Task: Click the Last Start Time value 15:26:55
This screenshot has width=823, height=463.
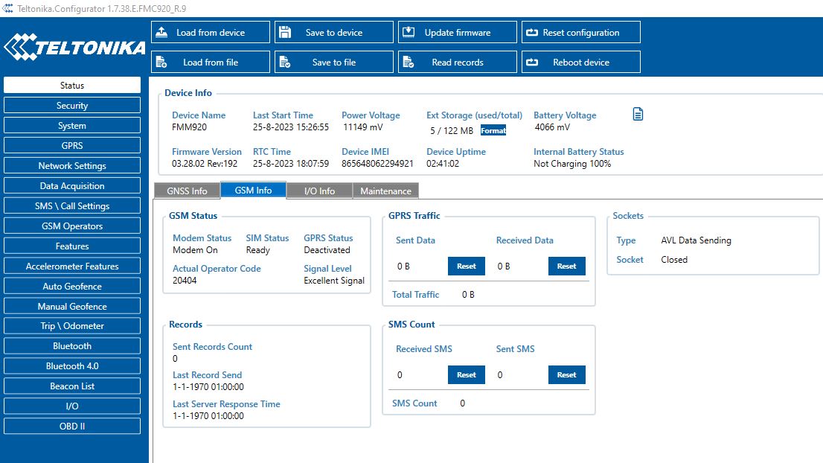Action: point(291,127)
